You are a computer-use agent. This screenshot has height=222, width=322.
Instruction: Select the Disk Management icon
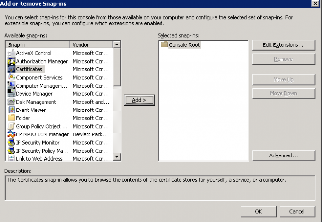click(11, 102)
